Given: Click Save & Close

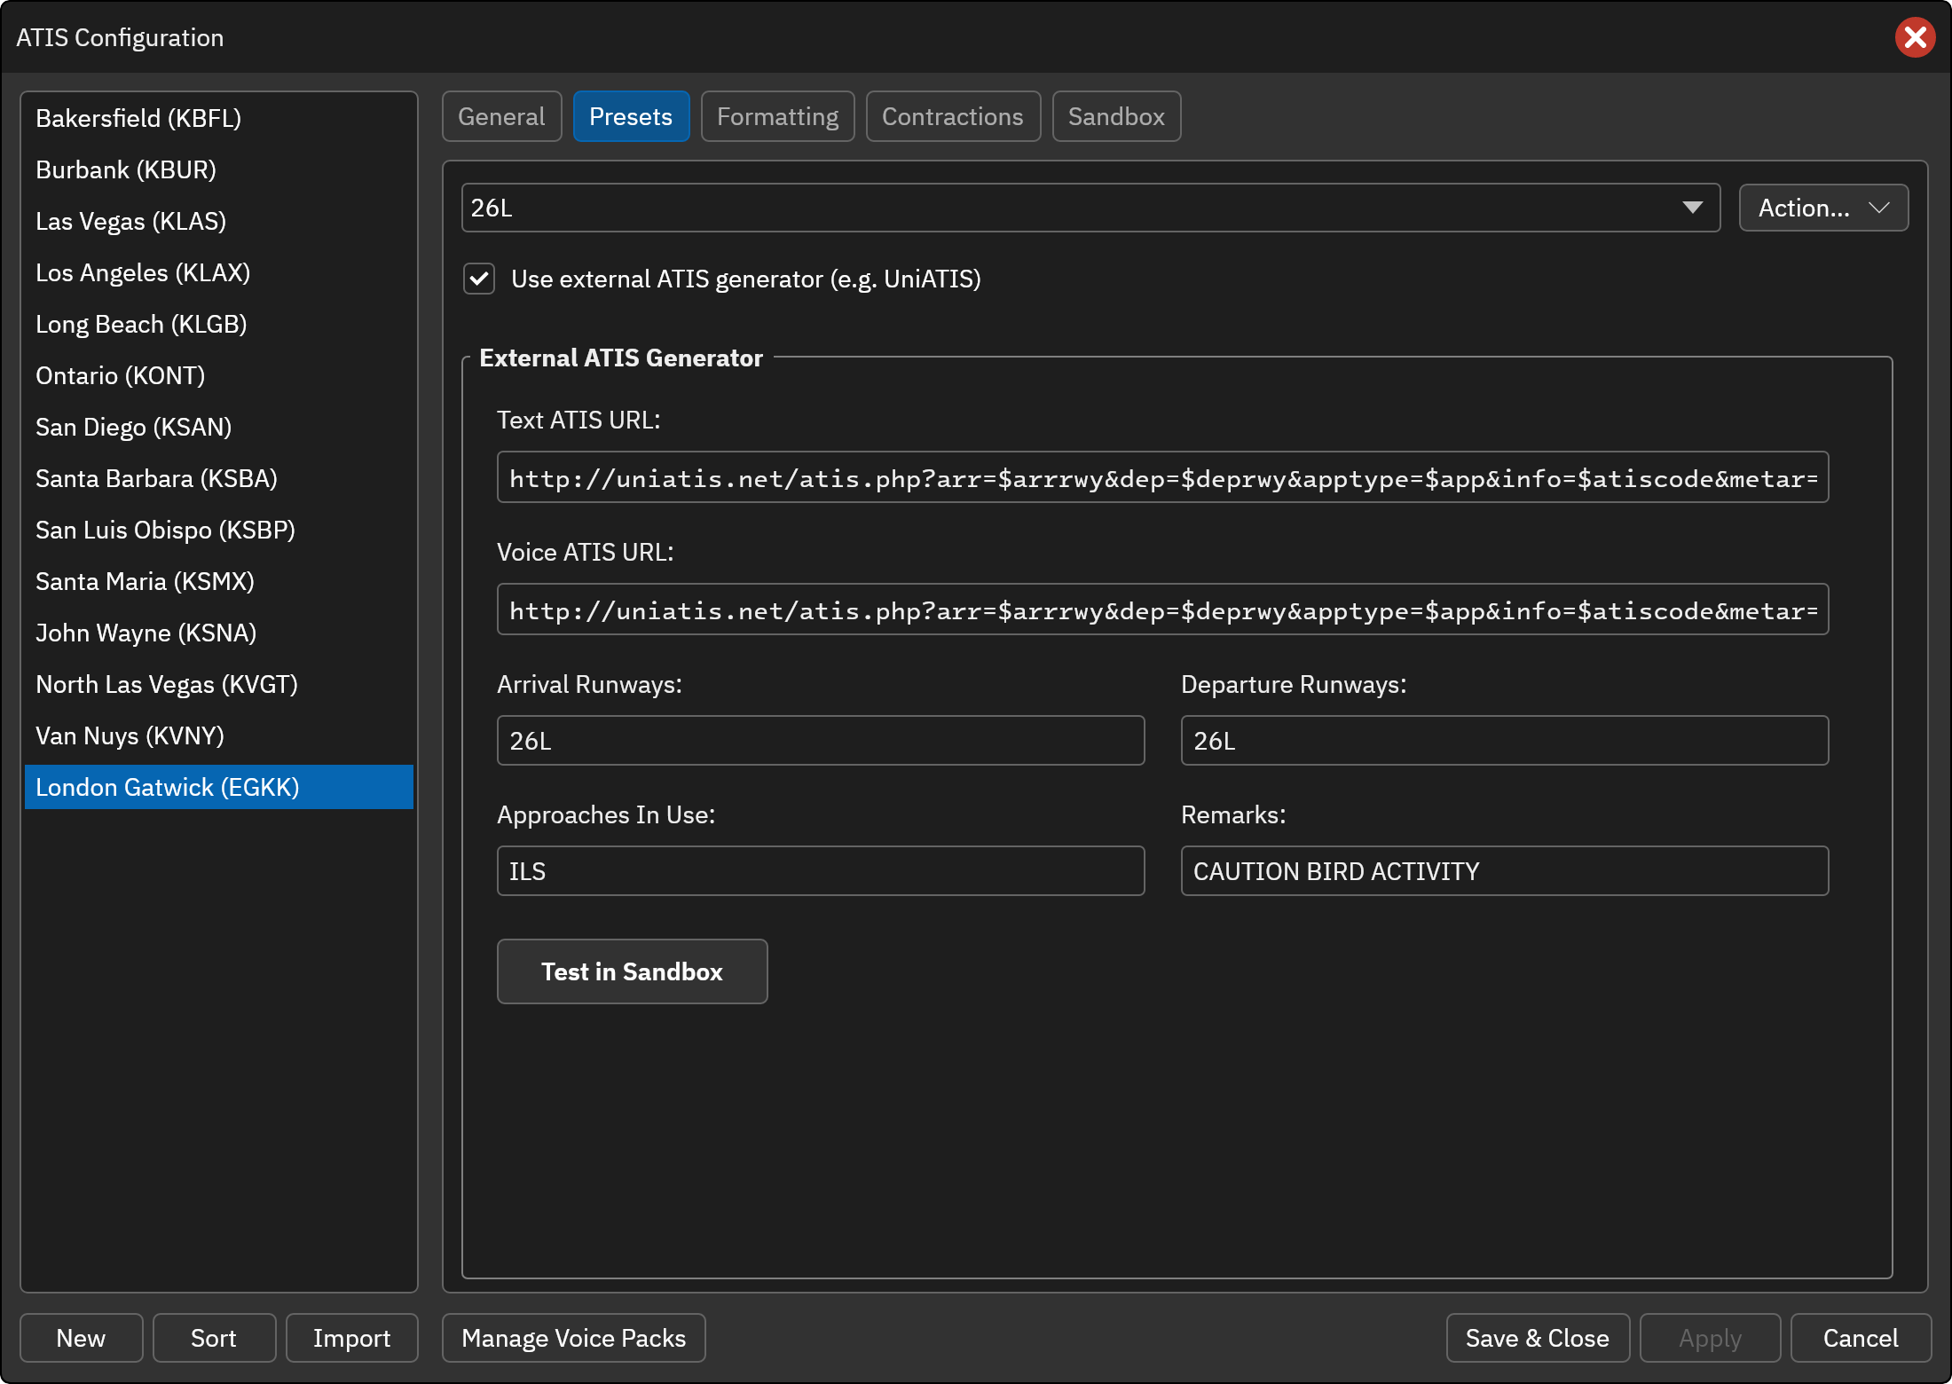Looking at the screenshot, I should pyautogui.click(x=1538, y=1338).
